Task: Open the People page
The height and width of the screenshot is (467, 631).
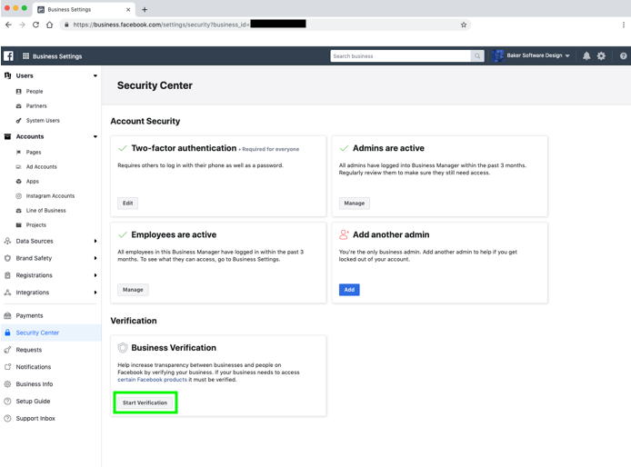Action: (x=35, y=91)
